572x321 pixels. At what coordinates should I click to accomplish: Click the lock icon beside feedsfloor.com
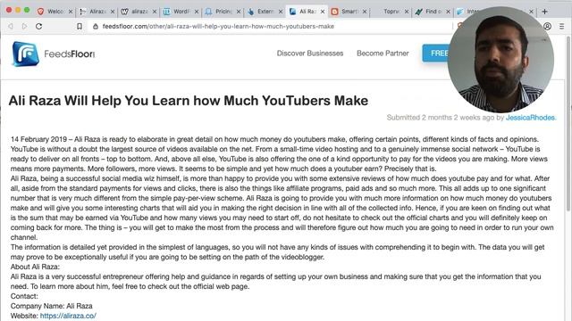tap(96, 26)
